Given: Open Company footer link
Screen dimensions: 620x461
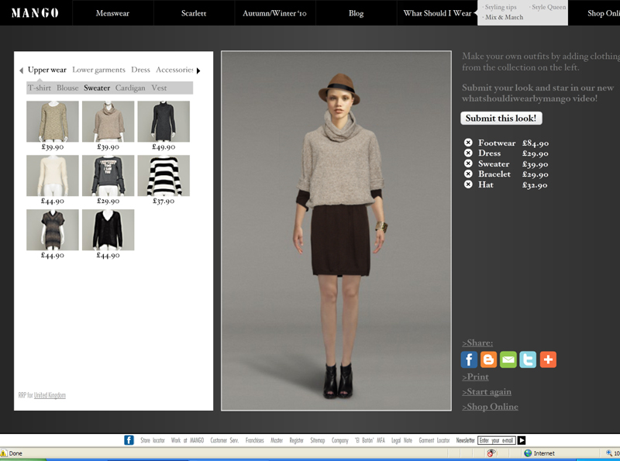Looking at the screenshot, I should pyautogui.click(x=340, y=440).
